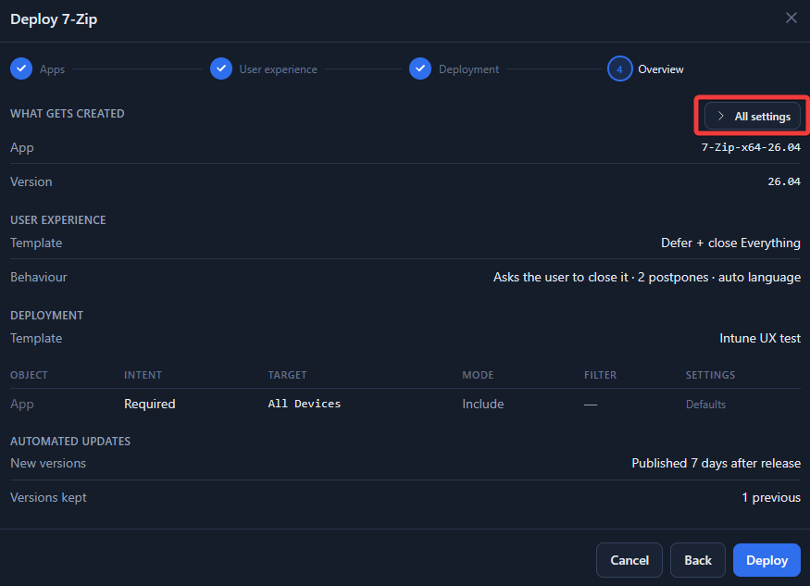Click the Include mode cell
Screen dimensions: 810x586
pos(482,404)
